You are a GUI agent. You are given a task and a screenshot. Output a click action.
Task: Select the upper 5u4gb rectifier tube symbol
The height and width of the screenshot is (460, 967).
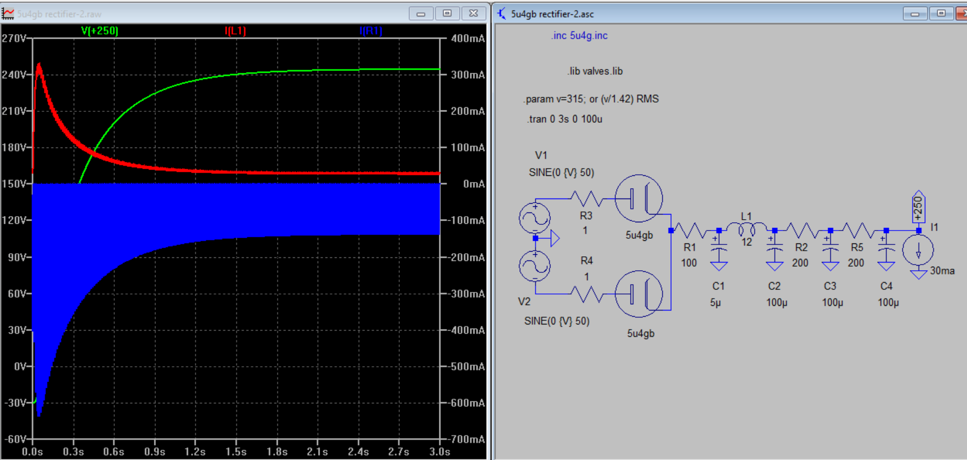(639, 199)
